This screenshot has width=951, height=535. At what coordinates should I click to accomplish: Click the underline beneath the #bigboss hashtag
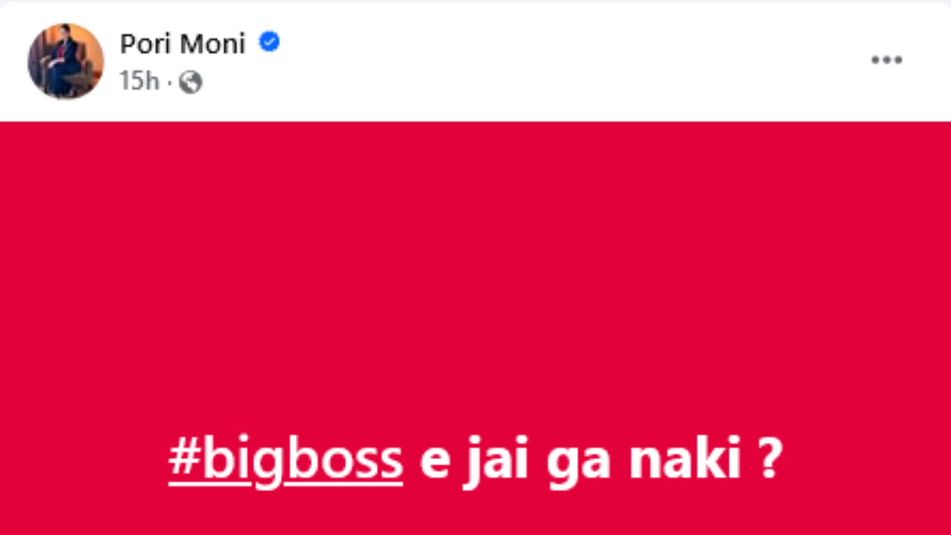coord(286,485)
